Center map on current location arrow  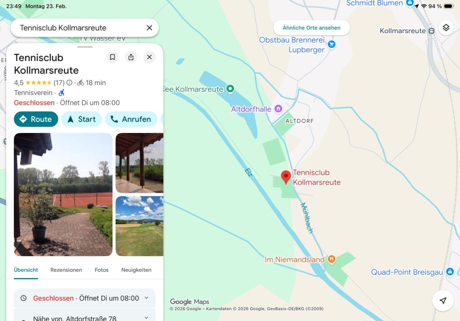443,300
